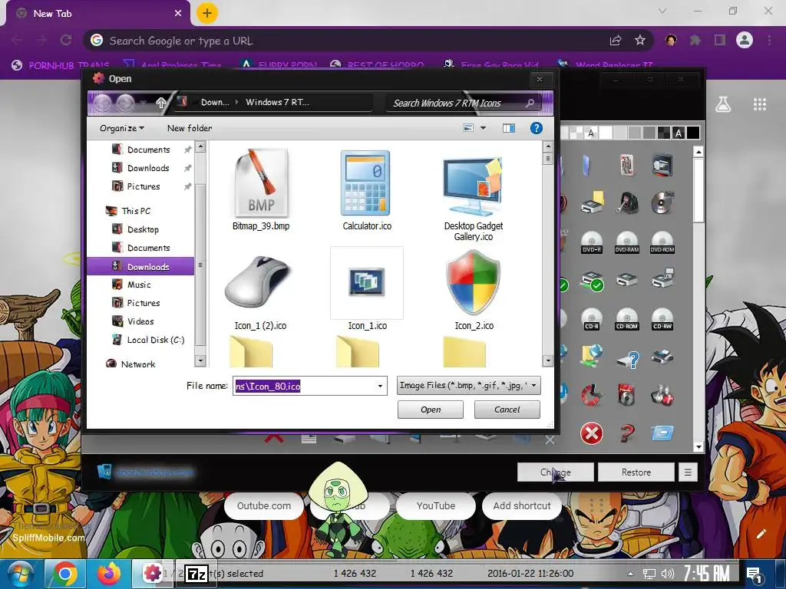Click the Change button in the icon changer window
786x589 pixels.
point(556,472)
